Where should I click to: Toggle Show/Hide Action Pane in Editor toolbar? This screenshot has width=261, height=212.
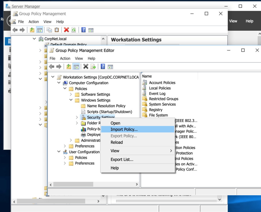[110, 66]
